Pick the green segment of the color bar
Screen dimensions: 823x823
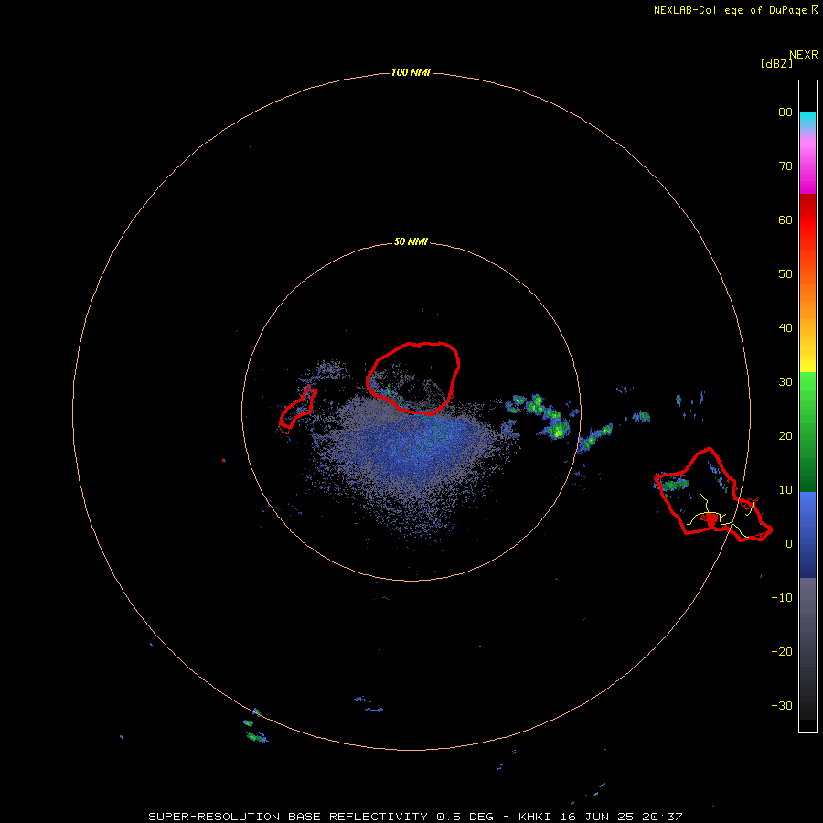(807, 432)
